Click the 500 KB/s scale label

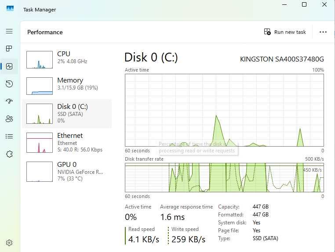tap(314, 159)
